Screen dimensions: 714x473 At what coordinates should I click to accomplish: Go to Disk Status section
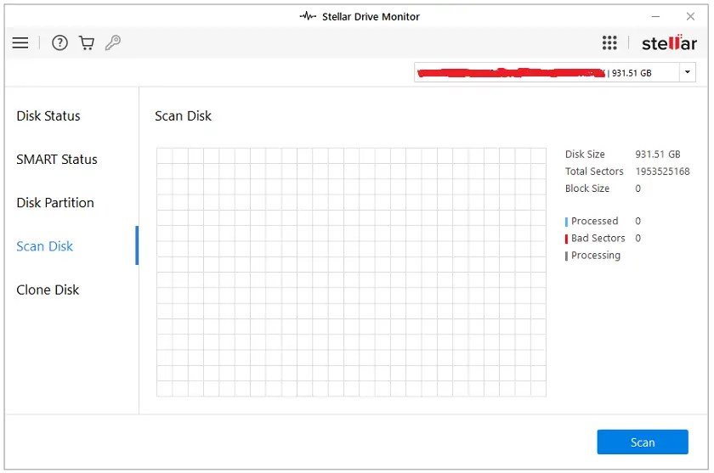click(48, 116)
